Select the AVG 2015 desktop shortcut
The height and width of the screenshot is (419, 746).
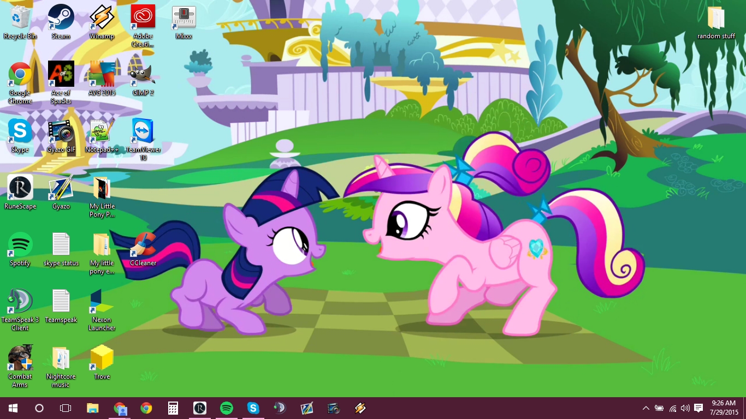tap(102, 79)
